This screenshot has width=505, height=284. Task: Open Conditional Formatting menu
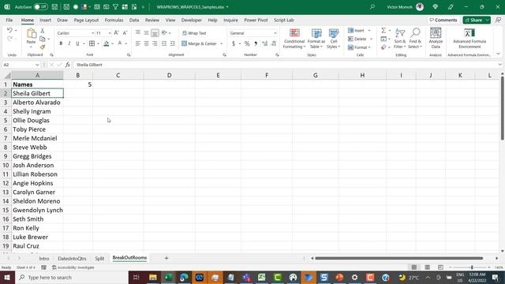294,39
